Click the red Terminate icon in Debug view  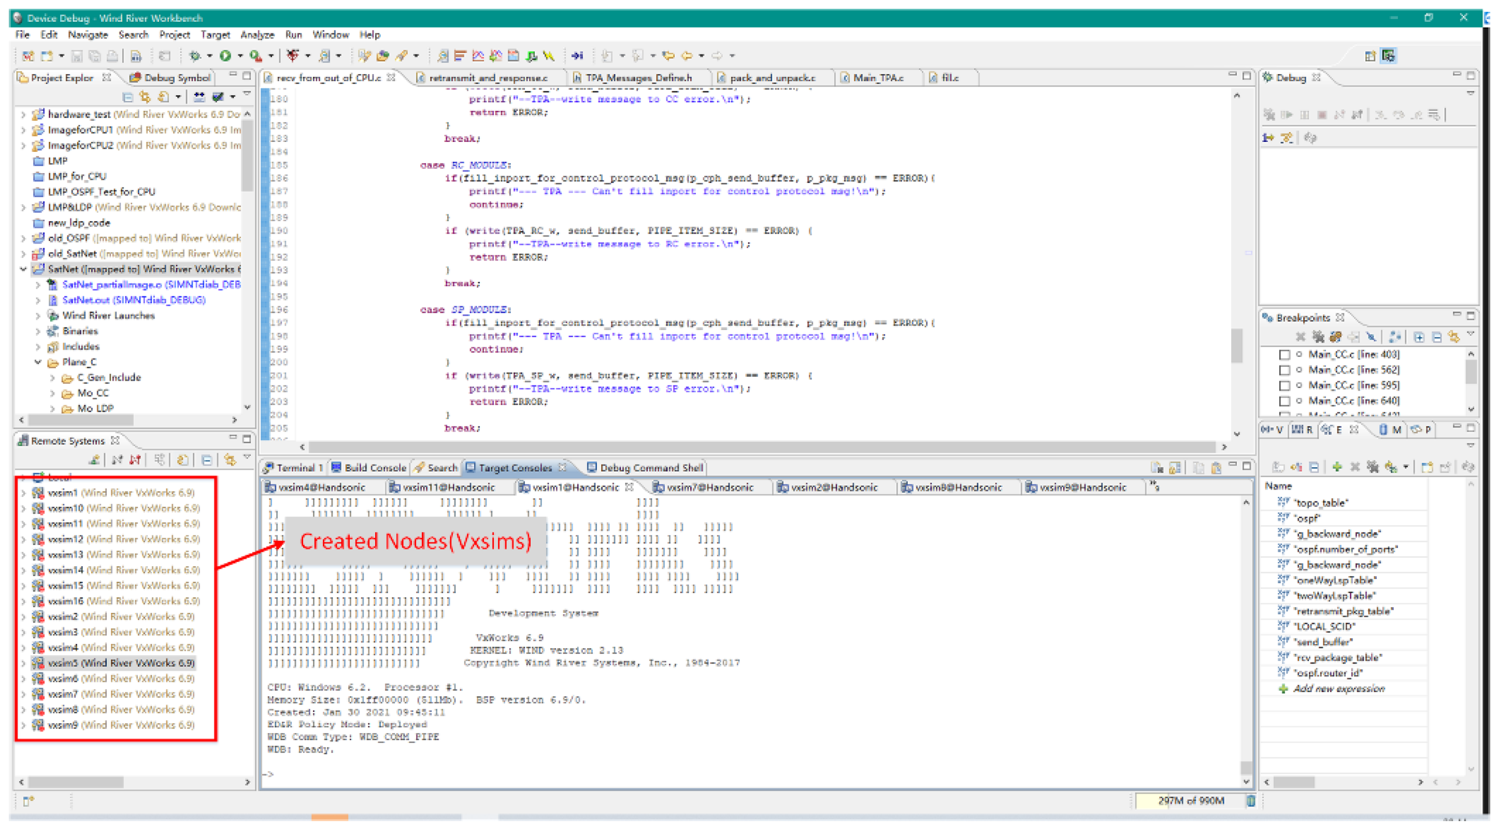pos(1322,115)
